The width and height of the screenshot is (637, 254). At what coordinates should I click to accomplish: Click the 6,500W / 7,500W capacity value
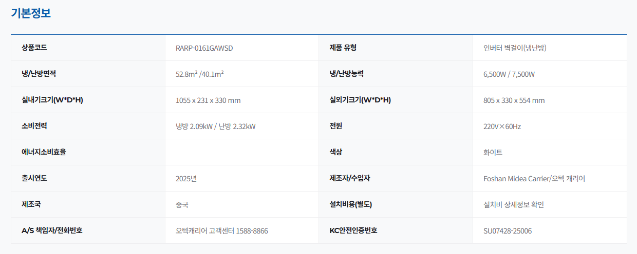[509, 74]
